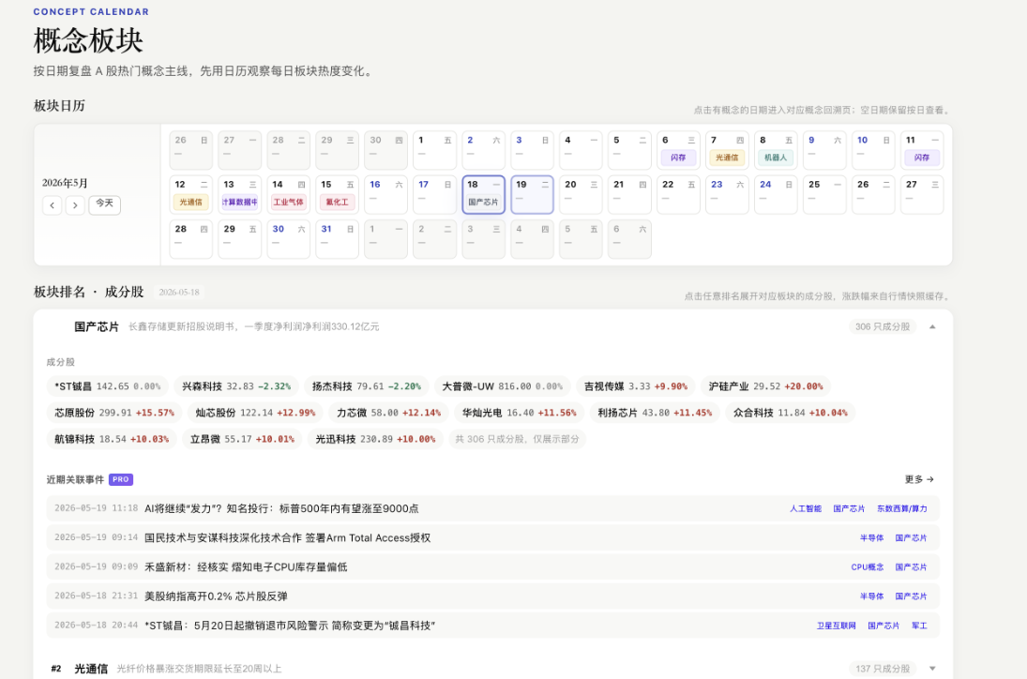Click 东数西算/算力 tag
The height and width of the screenshot is (679, 1027).
point(902,508)
